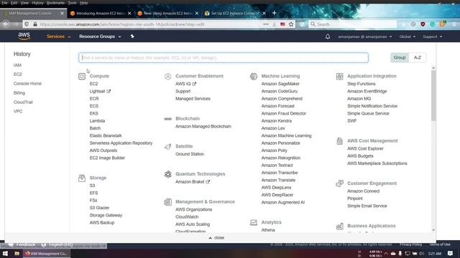Click the Satellite category icon
This screenshot has height=258, width=460.
167,146
